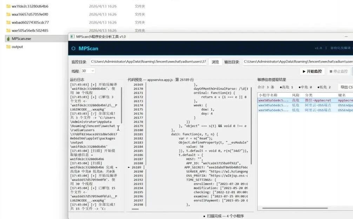Image resolution: width=353 pixels, height=219 pixels.
Task: Click the 敏感信息提取结果 panel title
Action: pyautogui.click(x=272, y=80)
